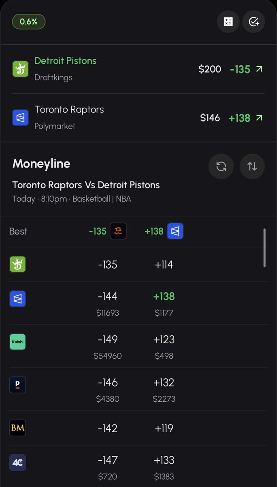Select the -142 BM odds
Screen dimensions: 277x487
click(108, 428)
